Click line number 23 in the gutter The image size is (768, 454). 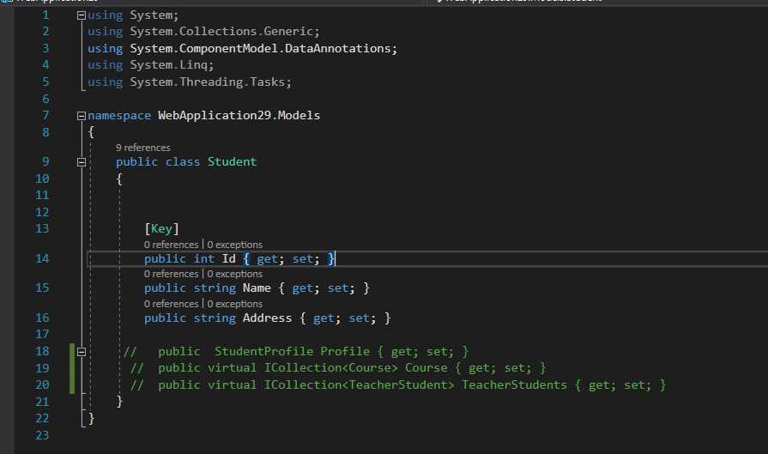point(42,435)
